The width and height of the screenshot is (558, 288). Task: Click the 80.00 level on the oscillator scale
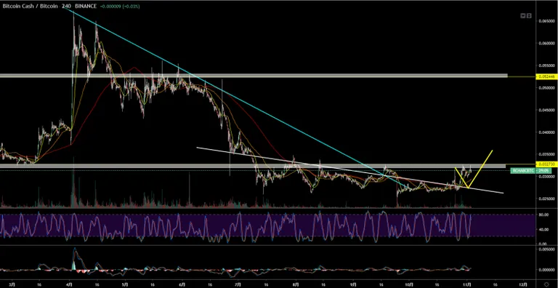[x=543, y=215]
